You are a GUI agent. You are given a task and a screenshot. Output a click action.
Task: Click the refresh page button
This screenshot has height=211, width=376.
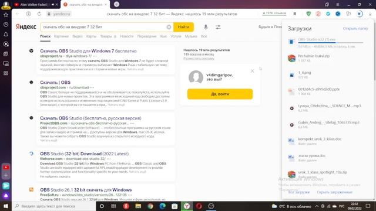[x=39, y=14]
